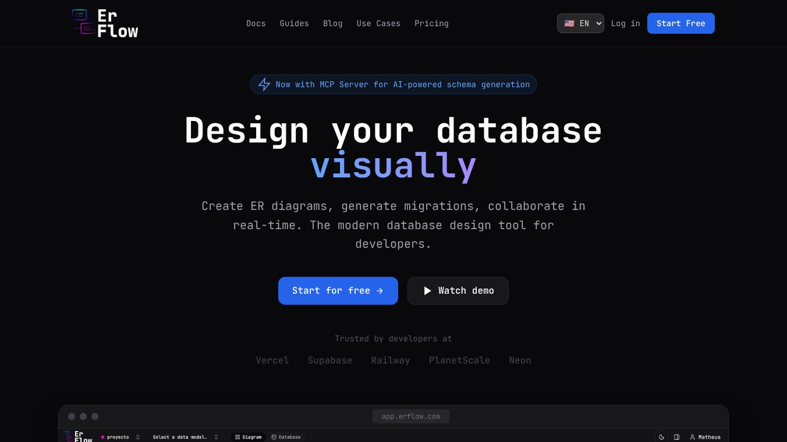Image resolution: width=787 pixels, height=442 pixels.
Task: Open the Docs menu item
Action: pos(256,23)
